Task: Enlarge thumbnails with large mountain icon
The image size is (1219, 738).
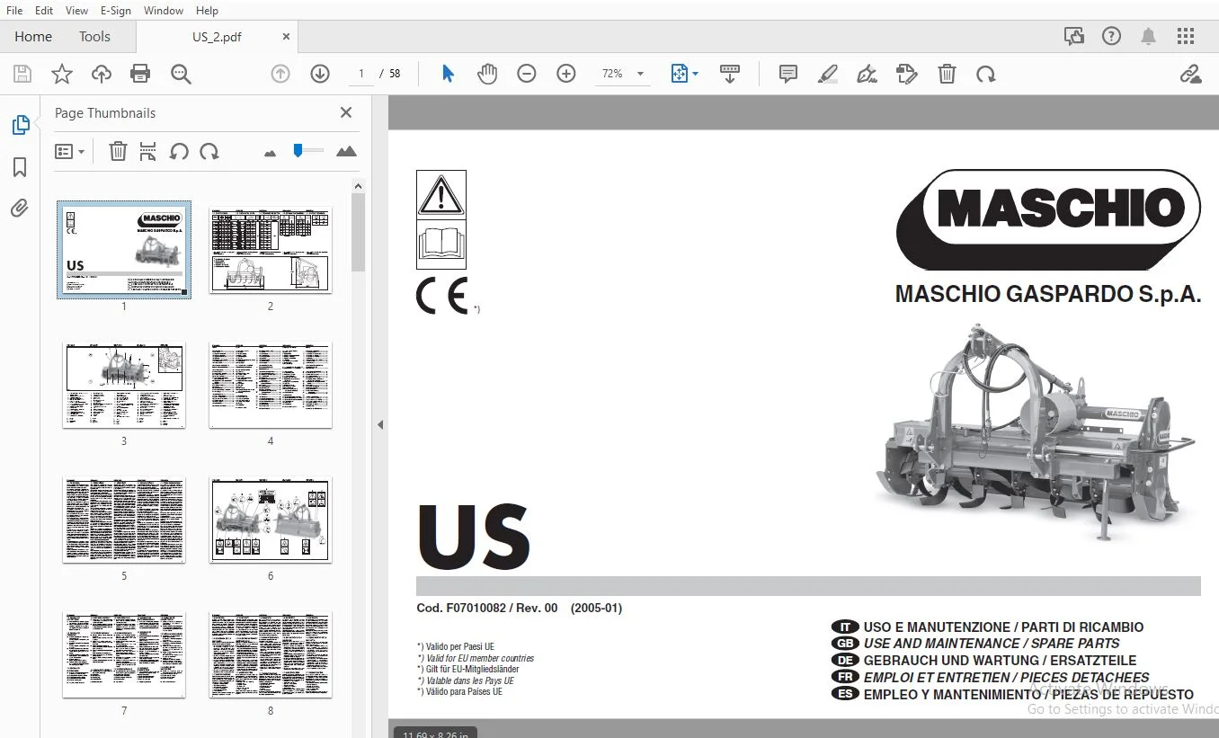Action: [x=346, y=151]
